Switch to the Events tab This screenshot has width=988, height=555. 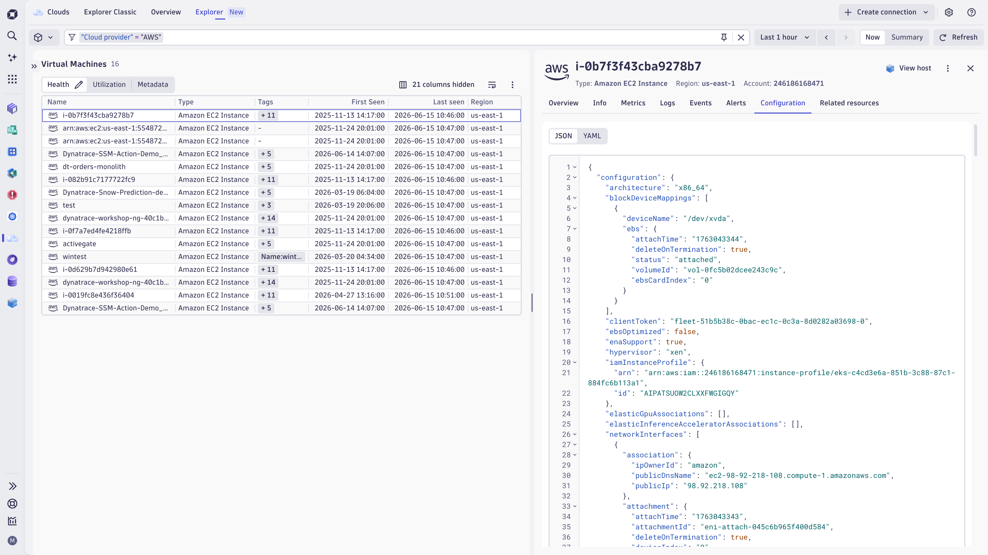pos(700,103)
